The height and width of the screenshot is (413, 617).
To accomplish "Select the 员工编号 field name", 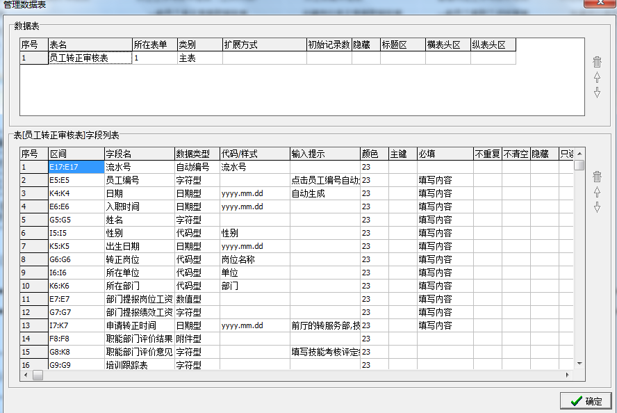I will coord(139,180).
